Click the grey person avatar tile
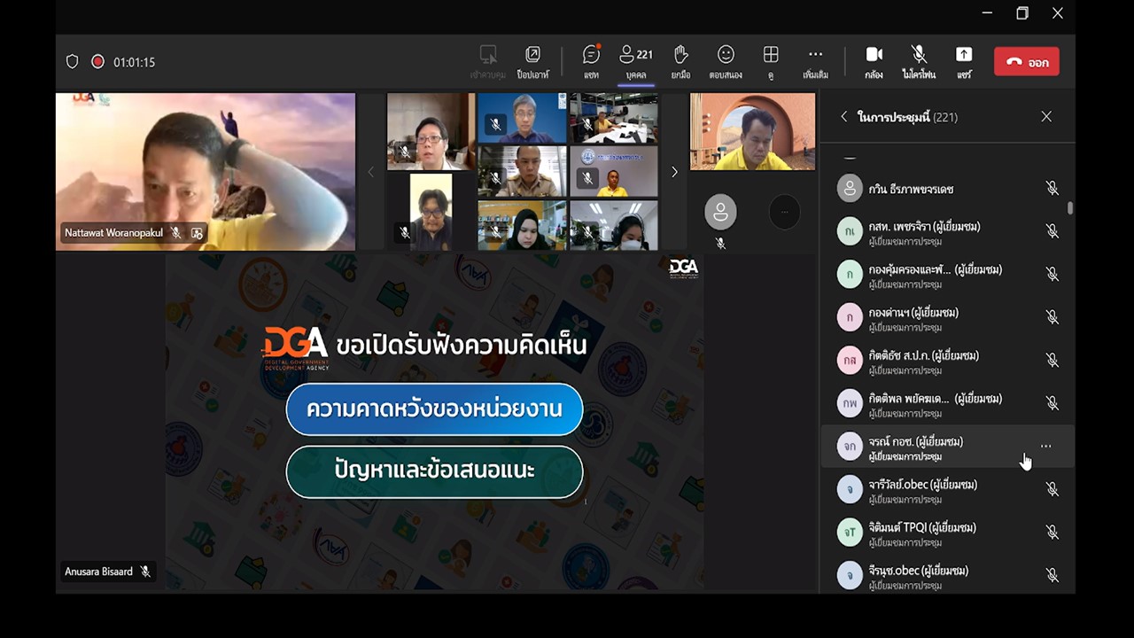This screenshot has height=638, width=1134. 720,213
